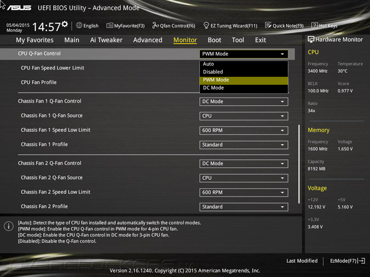Click the Qfan Control fan icon
370x277 pixels.
click(x=155, y=25)
